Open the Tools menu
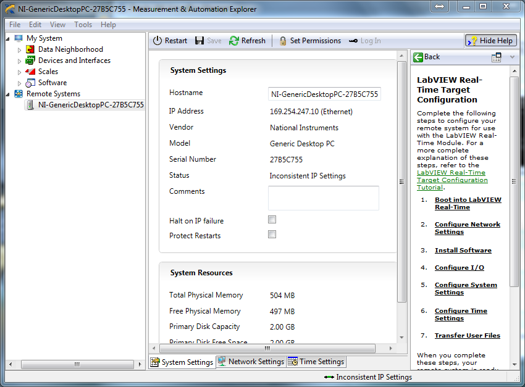This screenshot has width=525, height=387. click(x=83, y=25)
